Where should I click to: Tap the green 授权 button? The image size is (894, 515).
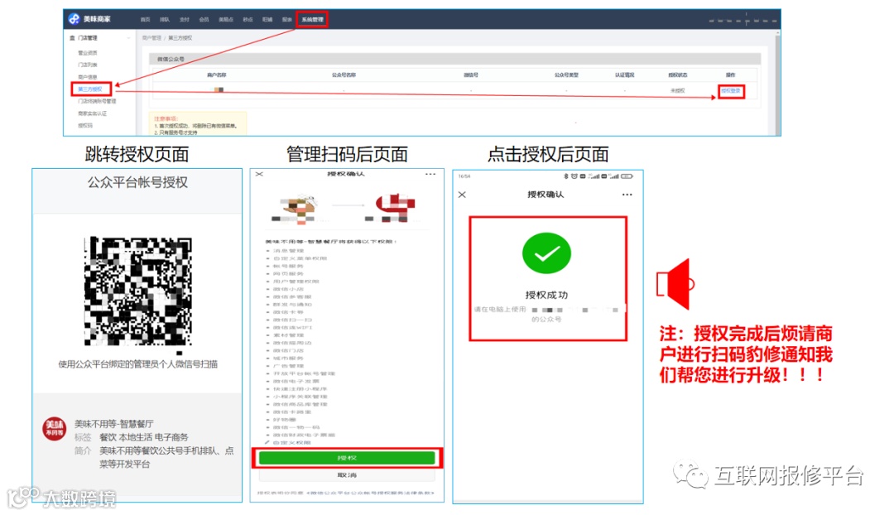(347, 457)
